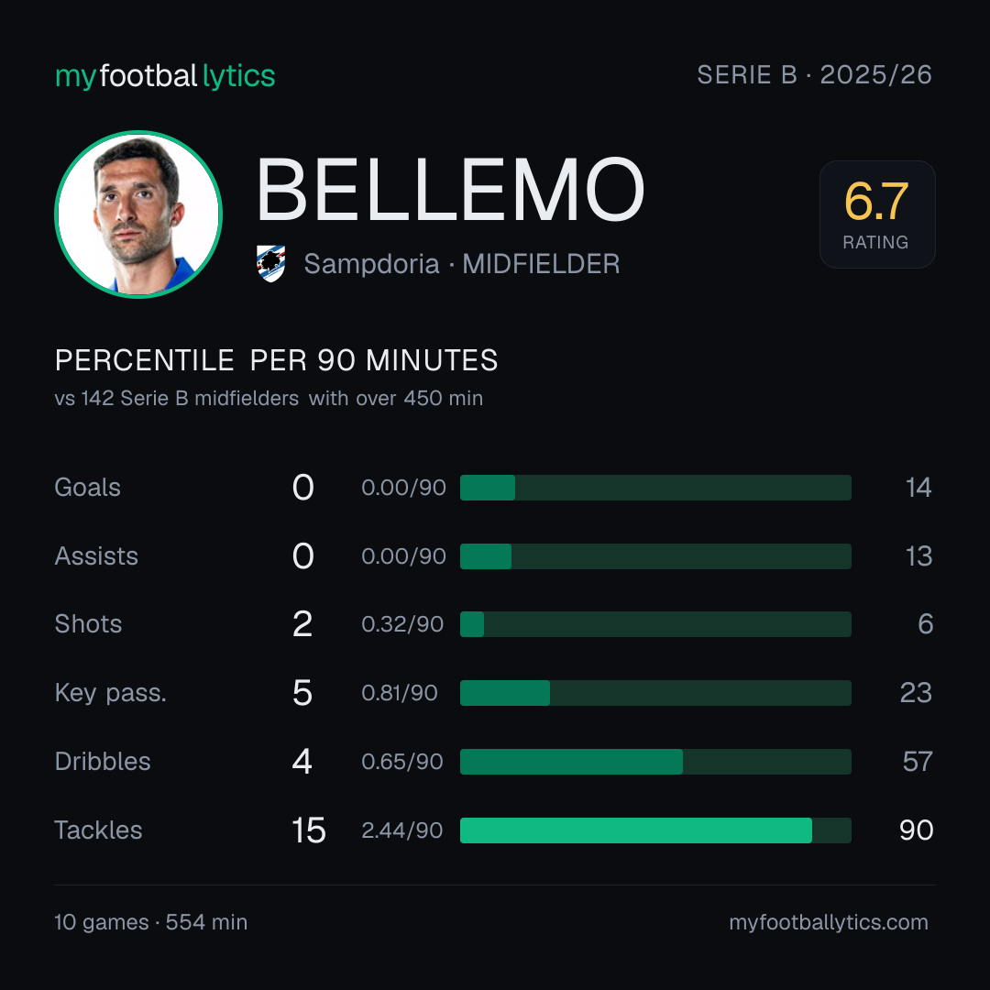Click the Assists percentile bar
Image resolution: width=990 pixels, height=990 pixels.
point(655,556)
